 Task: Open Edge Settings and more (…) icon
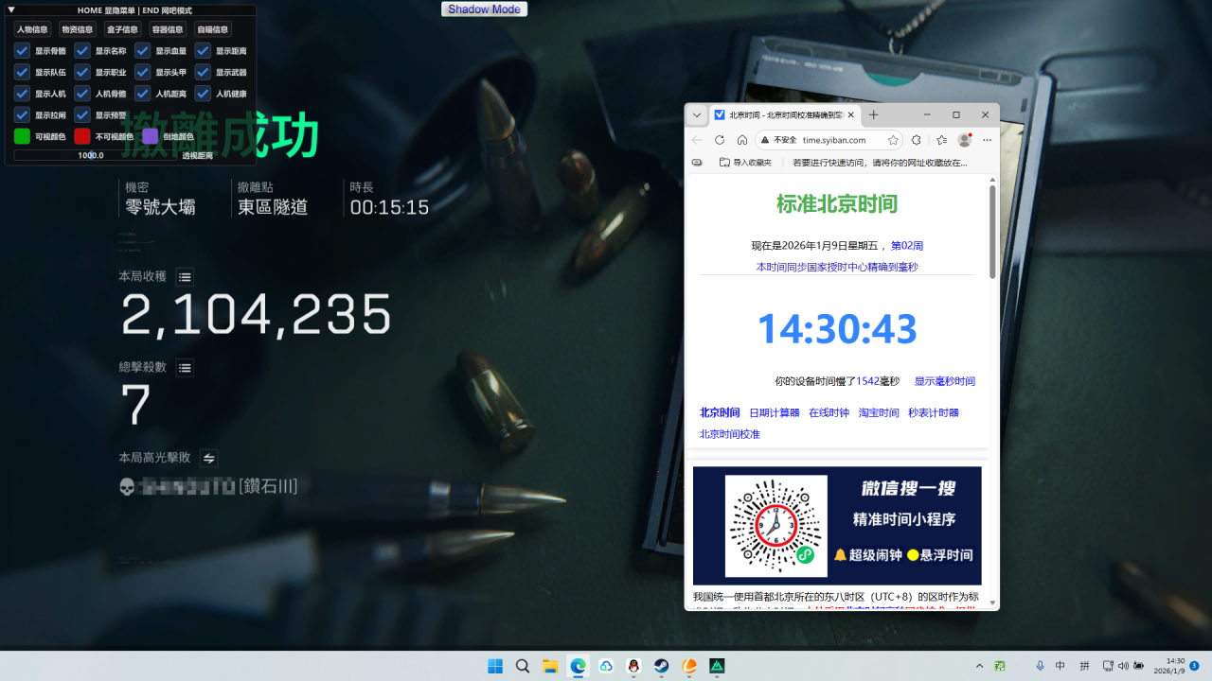click(x=985, y=139)
